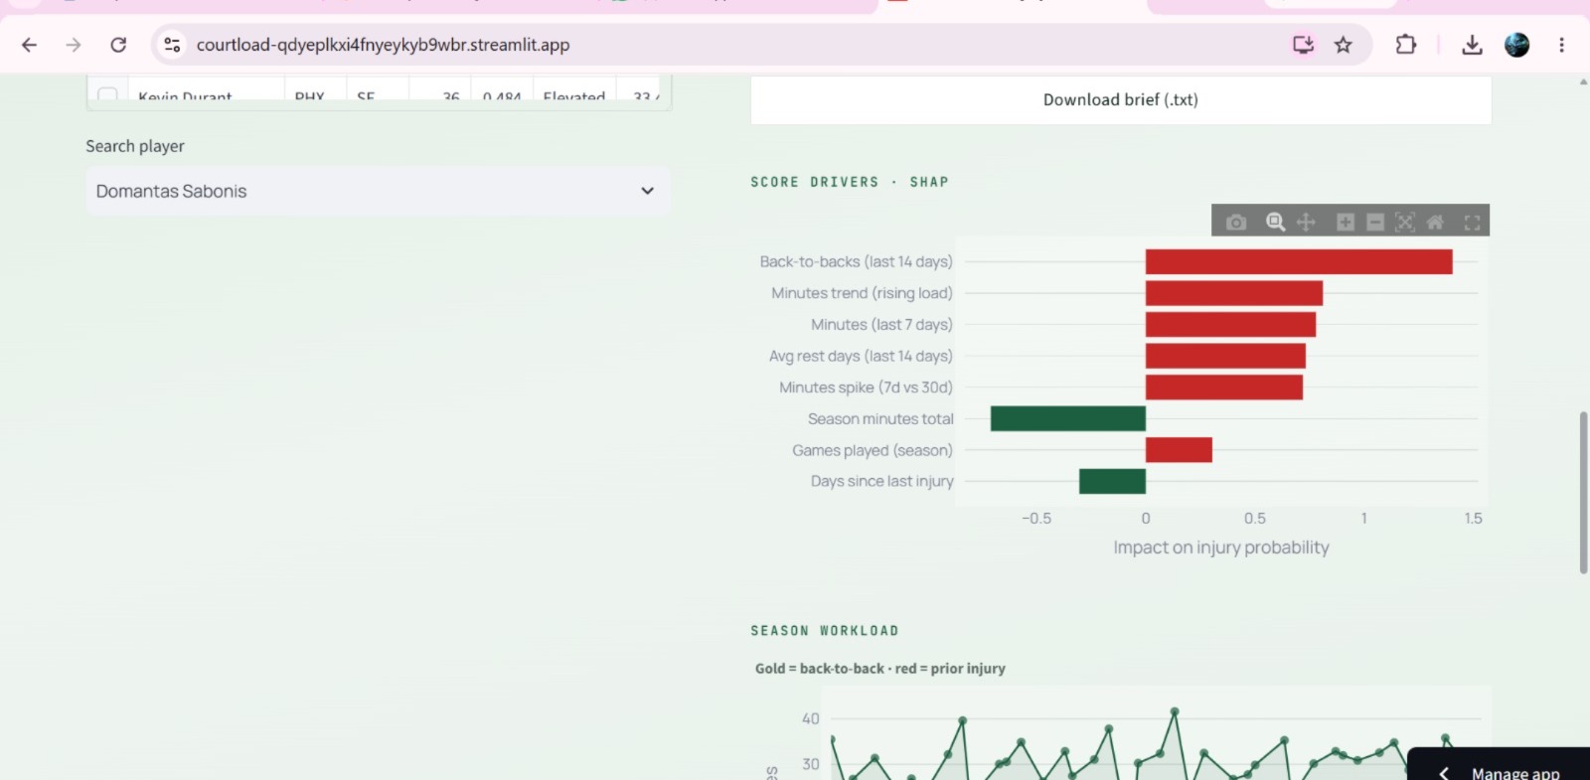This screenshot has width=1590, height=780.
Task: Expand player list using the chevron arrow
Action: click(x=647, y=191)
